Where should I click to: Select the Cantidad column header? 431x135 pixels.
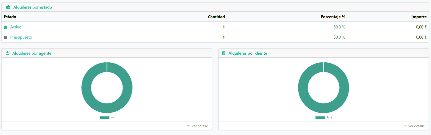click(216, 17)
